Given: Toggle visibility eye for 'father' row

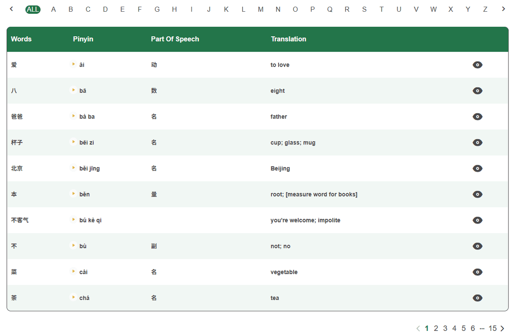Looking at the screenshot, I should point(477,117).
